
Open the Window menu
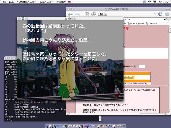pos(61,2)
